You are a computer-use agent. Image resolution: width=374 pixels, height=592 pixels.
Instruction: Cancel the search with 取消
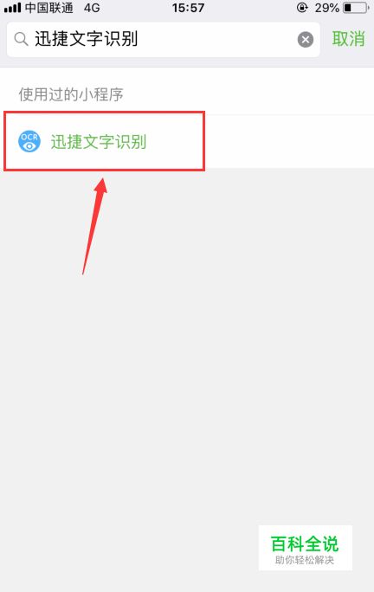tap(348, 39)
